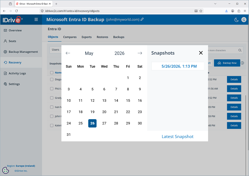Select May 31 in the calendar
Screen dimensions: 249x176
coord(69,135)
